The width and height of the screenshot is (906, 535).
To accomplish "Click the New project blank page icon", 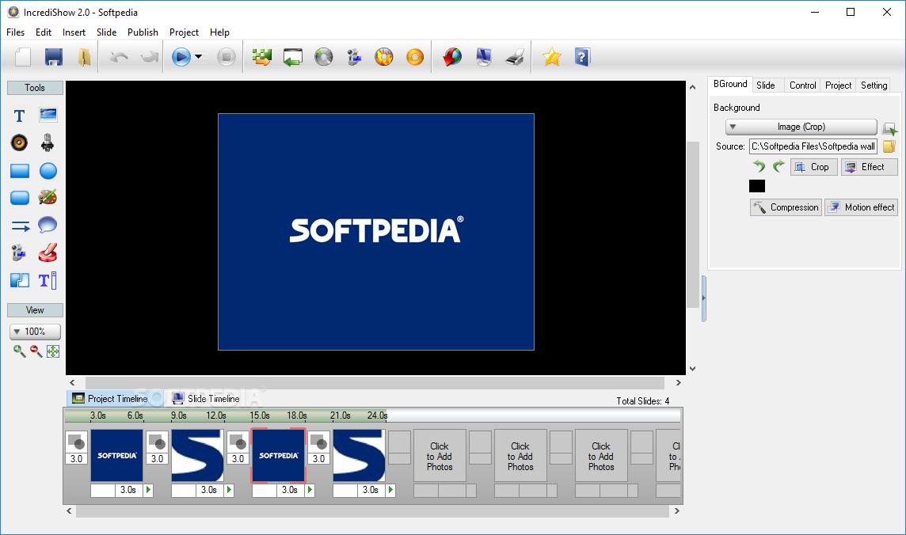I will click(23, 57).
